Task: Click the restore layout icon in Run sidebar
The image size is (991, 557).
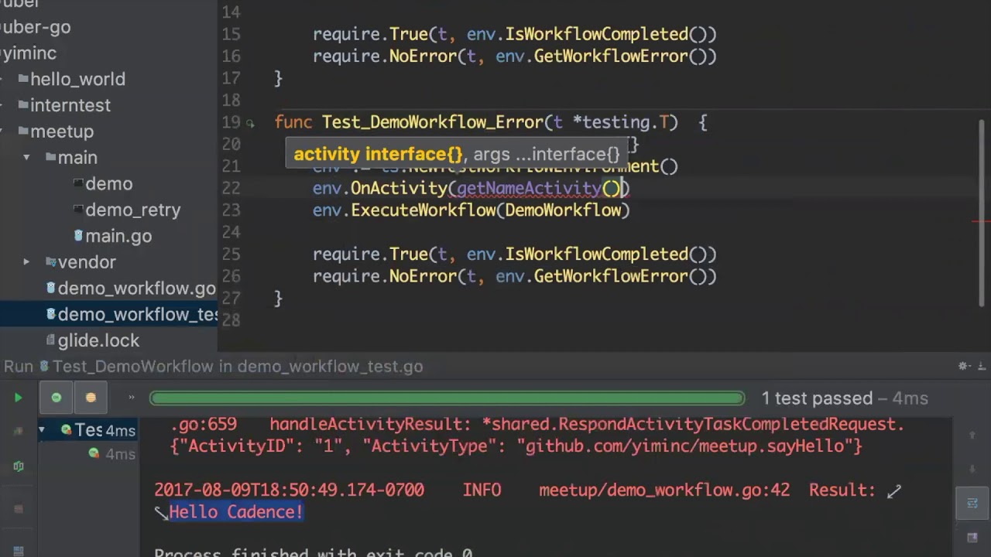Action: tap(18, 551)
